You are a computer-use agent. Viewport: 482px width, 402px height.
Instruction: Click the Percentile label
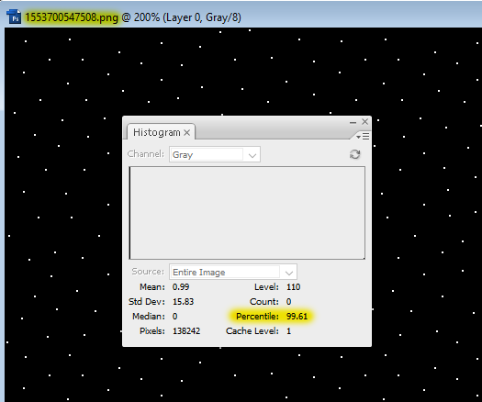click(x=257, y=317)
